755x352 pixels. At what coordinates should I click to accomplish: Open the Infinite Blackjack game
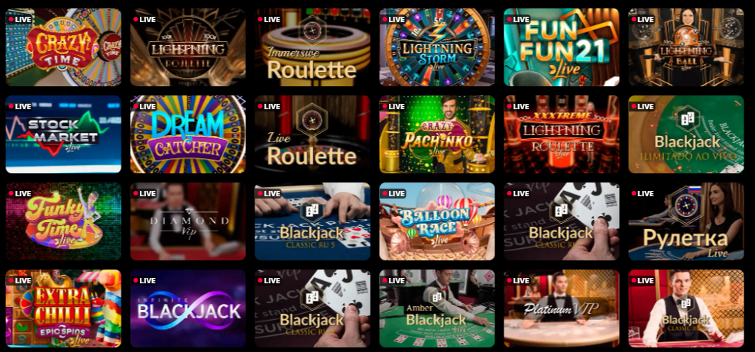[x=188, y=308]
